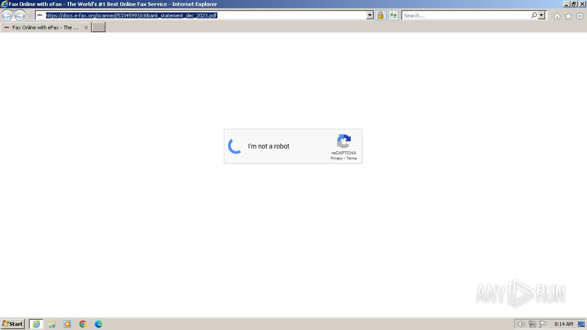Click the network tray icon
The image size is (587, 330).
pos(532,324)
